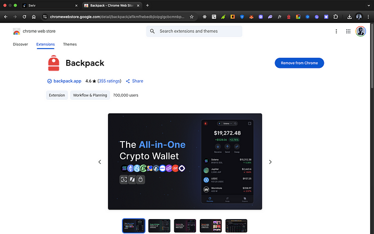Select the fourth NFT collections thumbnail
The height and width of the screenshot is (234, 374).
(211, 225)
